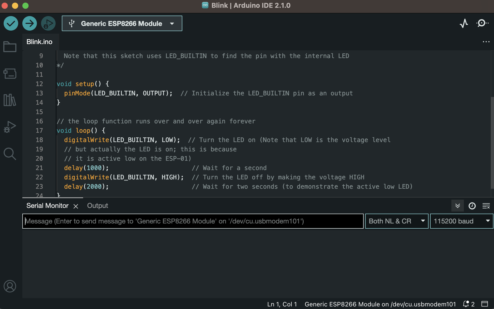
Task: Click the board and port status bar text
Action: click(380, 304)
